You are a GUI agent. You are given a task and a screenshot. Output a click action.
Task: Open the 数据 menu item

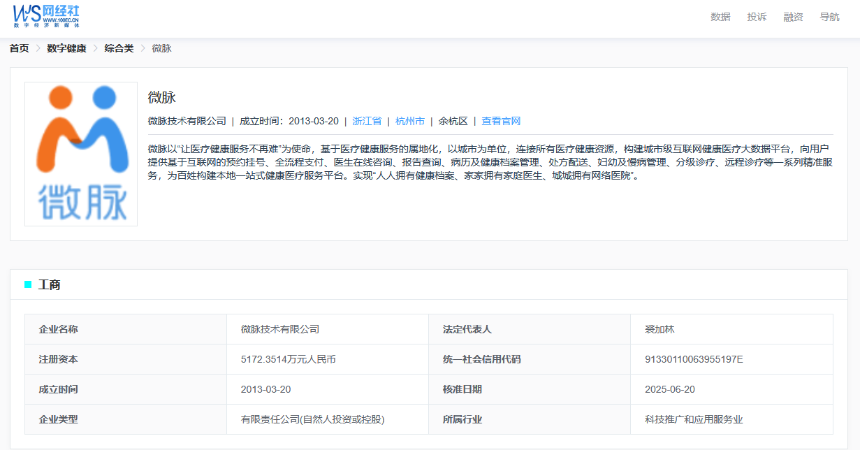tap(719, 16)
